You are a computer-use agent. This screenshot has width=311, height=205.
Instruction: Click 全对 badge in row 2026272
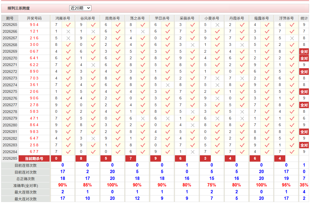pyautogui.click(x=304, y=72)
